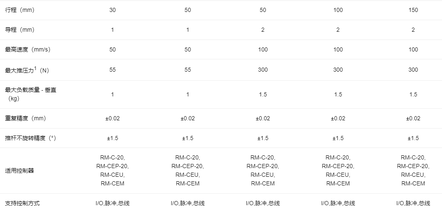Select 导程 value for the 30 mm stroke model
This screenshot has height=213, width=442.
pyautogui.click(x=112, y=30)
